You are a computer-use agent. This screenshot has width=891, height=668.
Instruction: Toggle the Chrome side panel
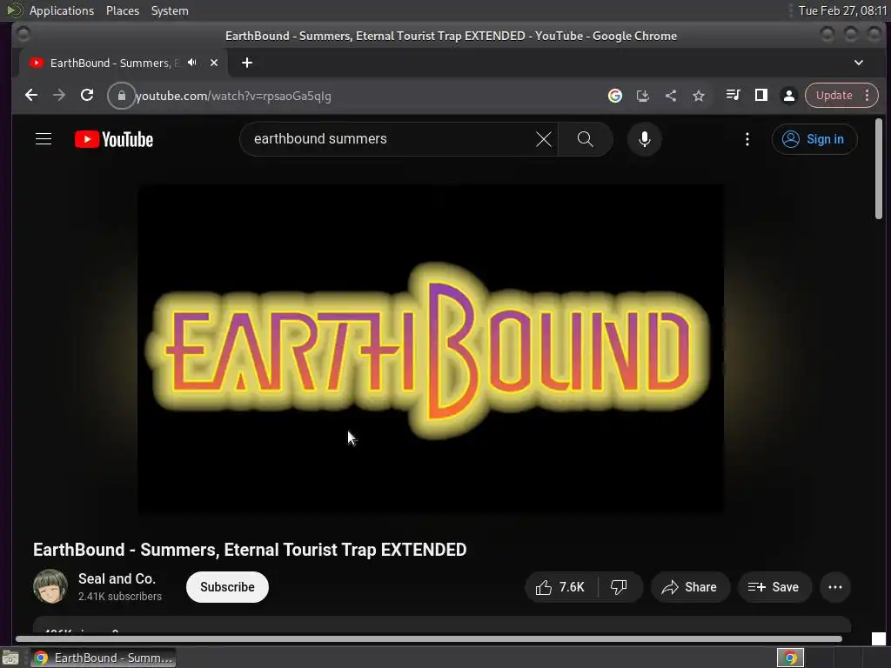point(760,96)
